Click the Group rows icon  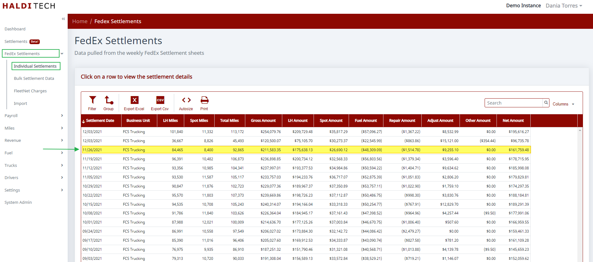coord(108,103)
